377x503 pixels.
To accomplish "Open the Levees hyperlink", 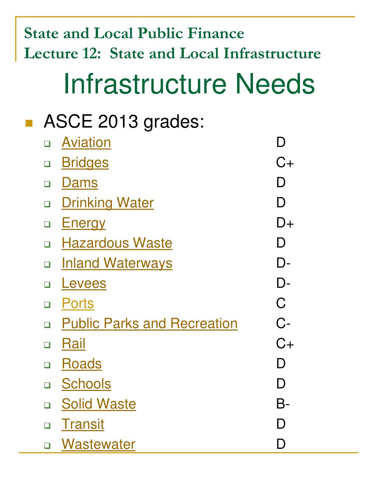I will 84,283.
